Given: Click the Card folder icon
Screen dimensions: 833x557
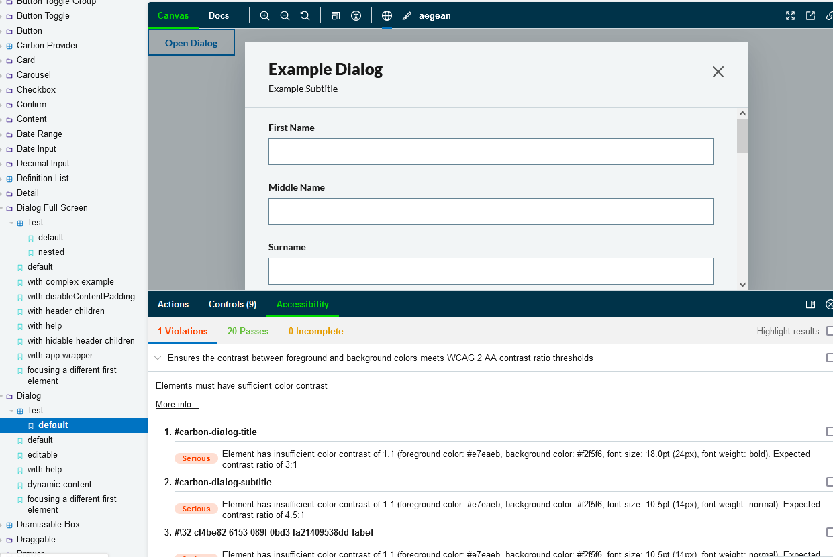Looking at the screenshot, I should [x=9, y=60].
